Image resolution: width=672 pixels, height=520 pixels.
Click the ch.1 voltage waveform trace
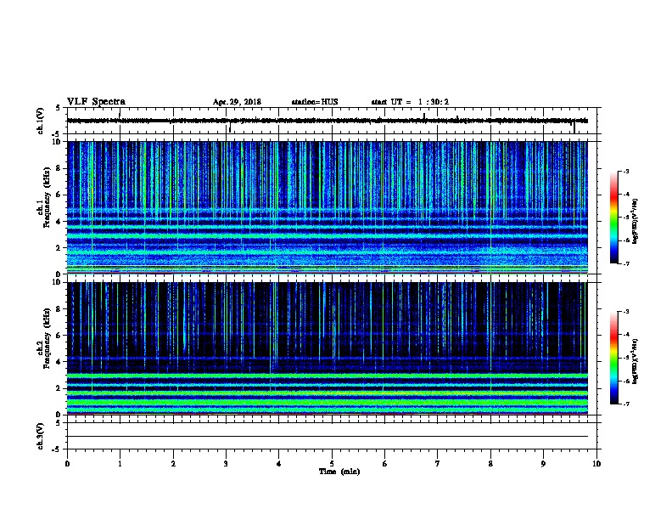tap(328, 121)
